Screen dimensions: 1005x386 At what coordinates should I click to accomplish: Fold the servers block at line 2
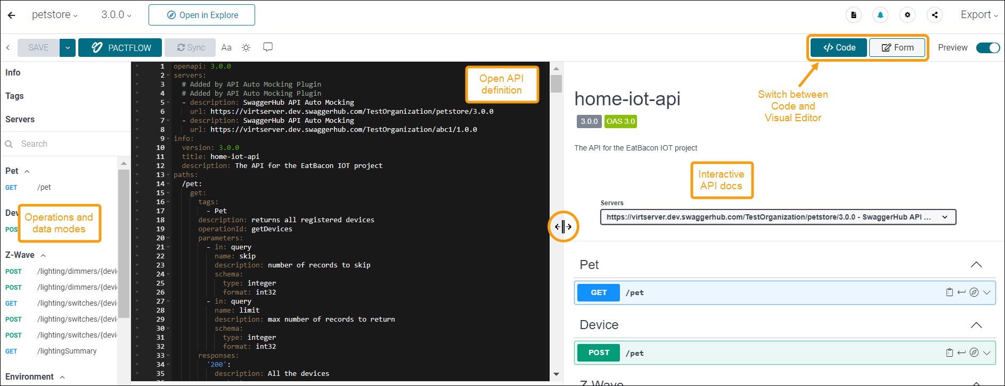point(168,75)
